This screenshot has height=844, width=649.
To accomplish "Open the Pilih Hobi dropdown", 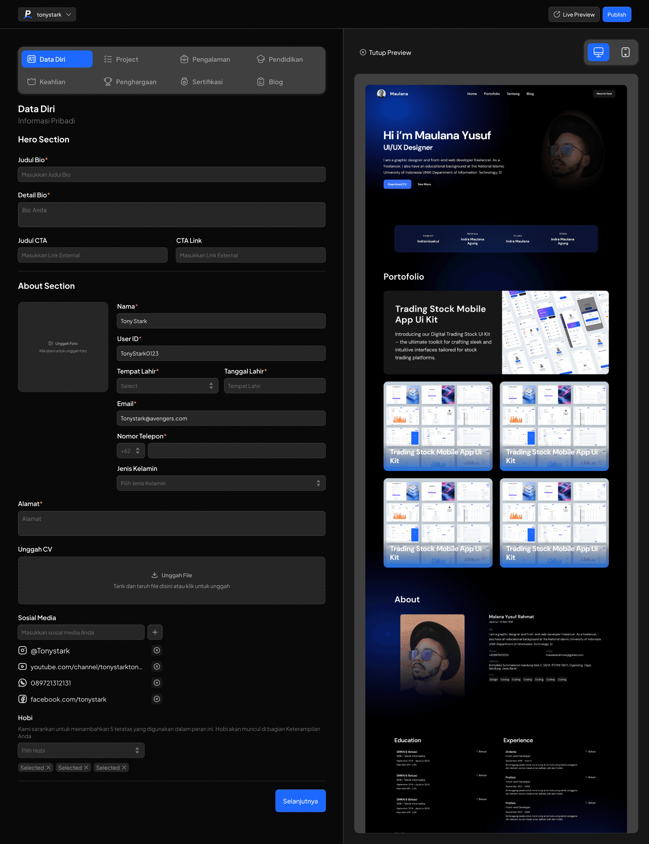I will pos(81,750).
